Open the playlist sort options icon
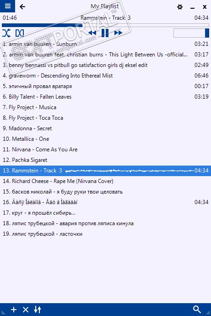 tap(38, 310)
